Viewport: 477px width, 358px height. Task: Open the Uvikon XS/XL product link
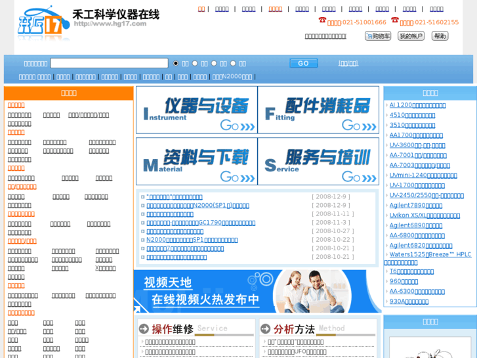[x=425, y=215]
